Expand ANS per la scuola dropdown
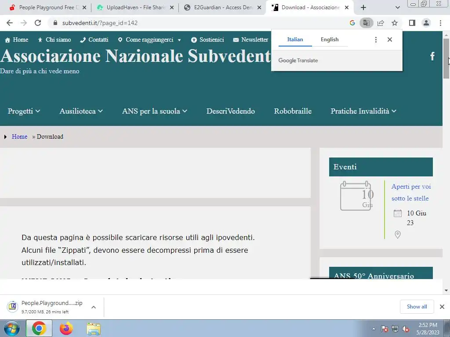This screenshot has height=337, width=450. [x=154, y=111]
